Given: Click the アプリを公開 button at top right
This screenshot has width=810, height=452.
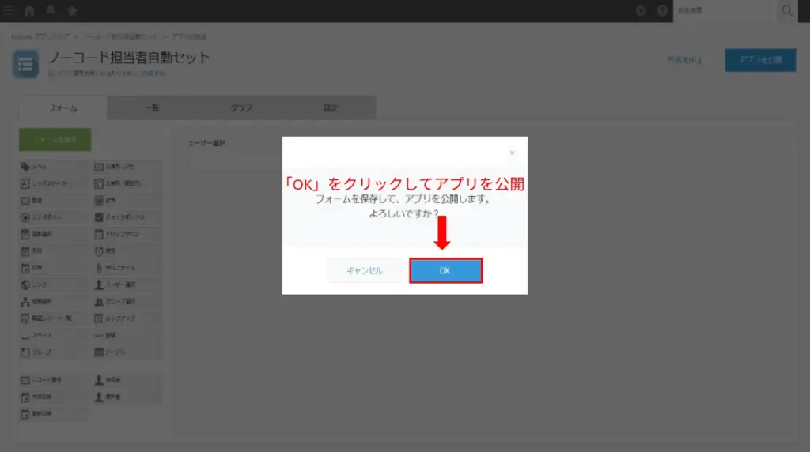Looking at the screenshot, I should [760, 60].
